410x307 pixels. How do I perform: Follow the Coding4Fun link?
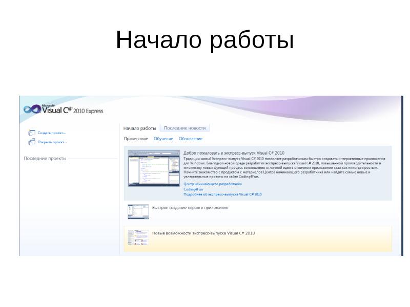[193, 189]
